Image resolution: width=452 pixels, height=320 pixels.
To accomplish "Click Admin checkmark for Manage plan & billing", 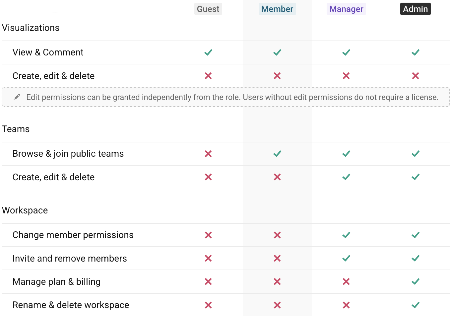I will [415, 281].
